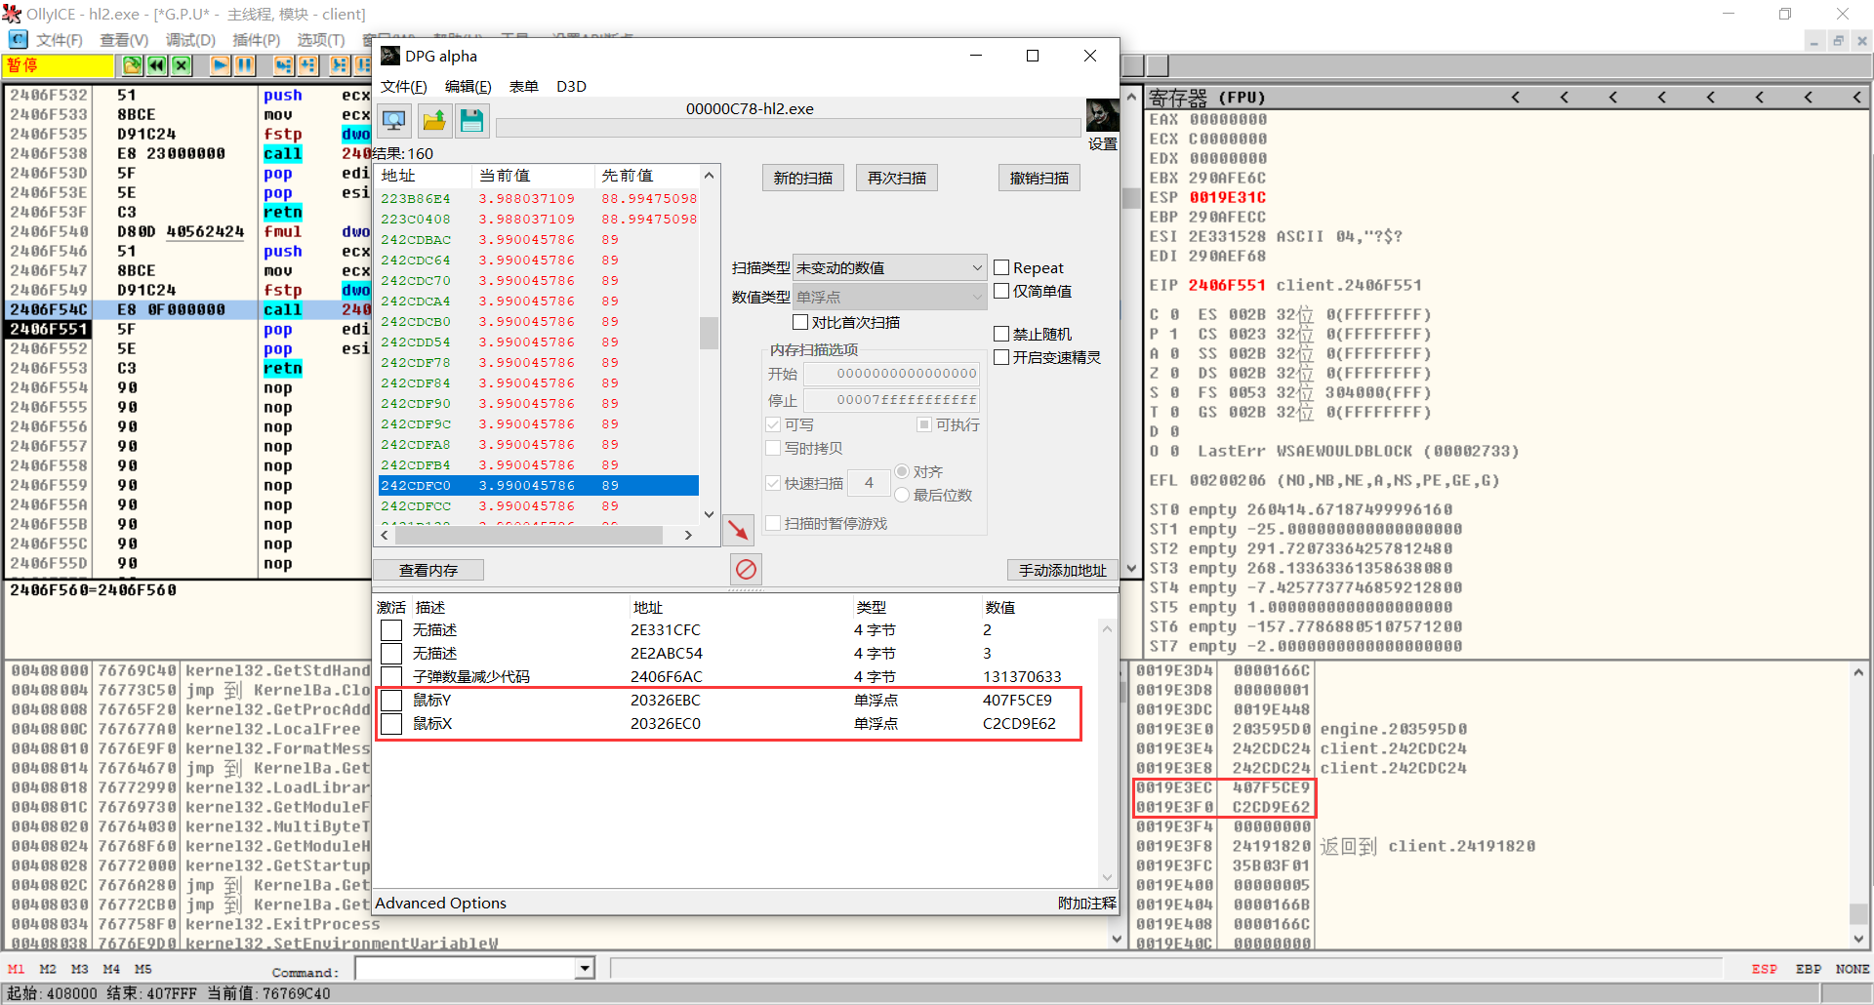1874x1005 pixels.
Task: Open the D3D menu
Action: (x=571, y=86)
